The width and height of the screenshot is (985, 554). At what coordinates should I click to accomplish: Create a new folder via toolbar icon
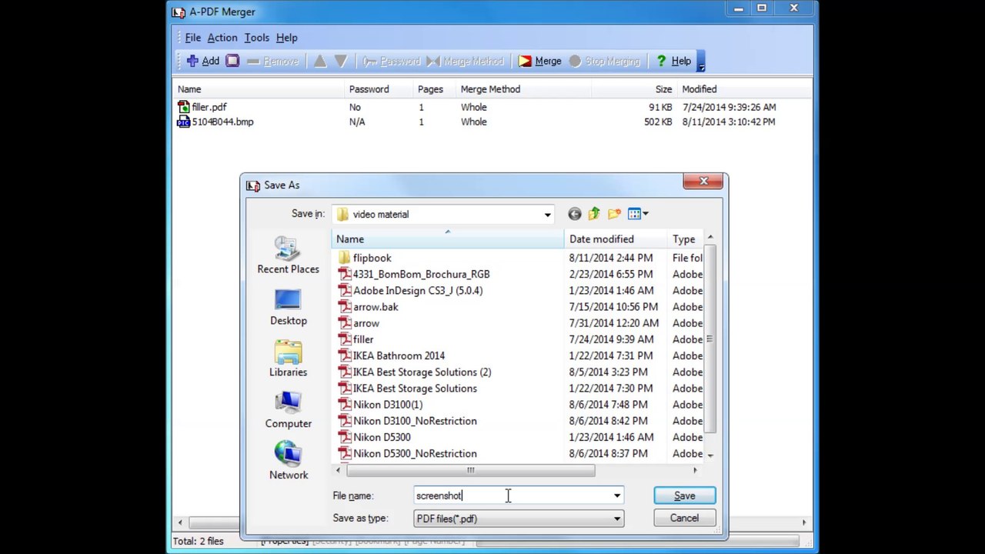pos(614,214)
